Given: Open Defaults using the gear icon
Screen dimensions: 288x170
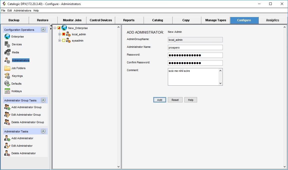Looking at the screenshot, I should coord(7,84).
